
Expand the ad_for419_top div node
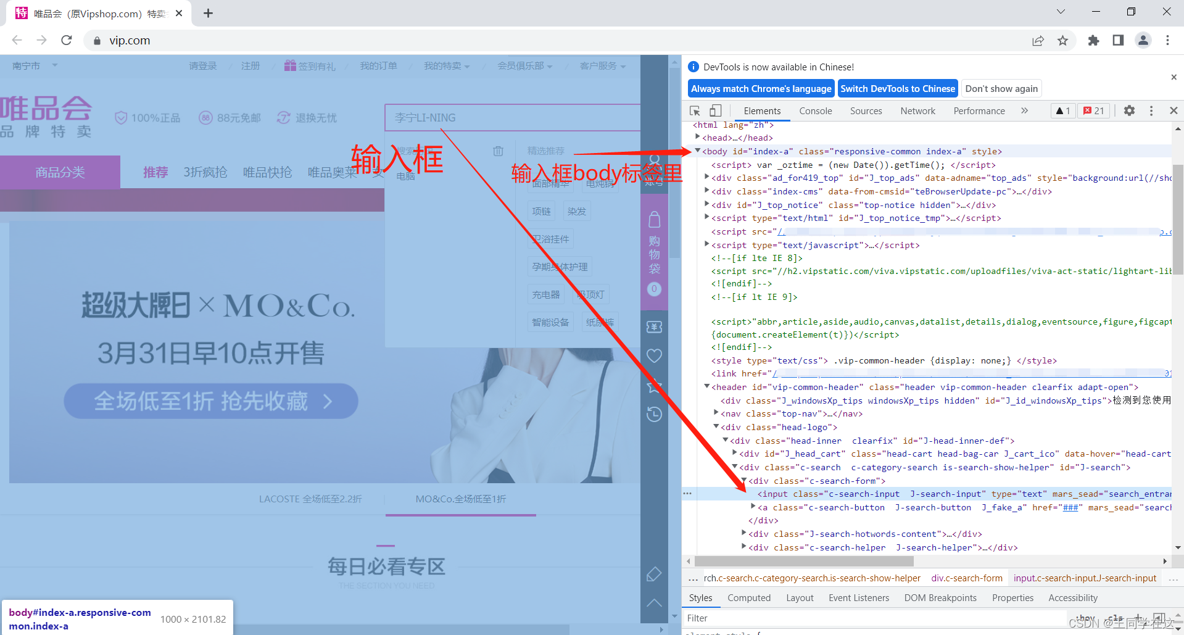click(707, 178)
